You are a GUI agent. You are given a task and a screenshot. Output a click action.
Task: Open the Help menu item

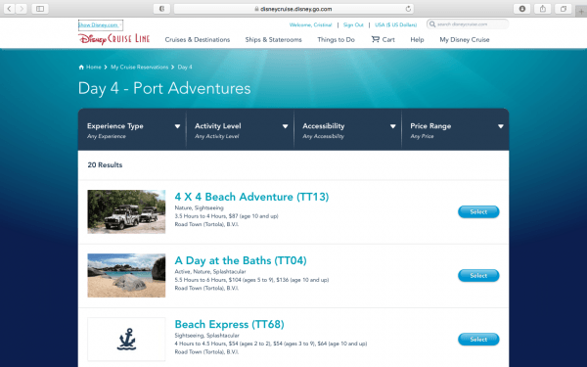417,40
